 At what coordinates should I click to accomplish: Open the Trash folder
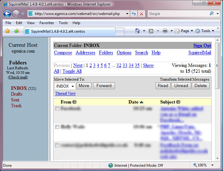click(16, 106)
